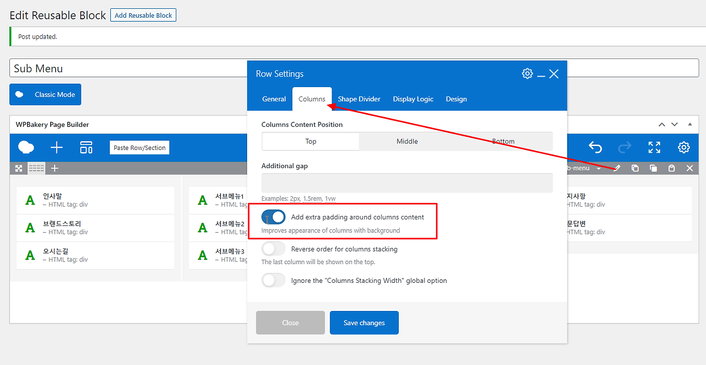Switch to General tab
This screenshot has height=365, width=706.
pyautogui.click(x=274, y=99)
